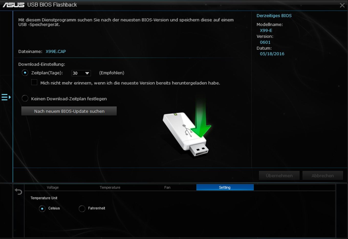The image size is (348, 239).
Task: Click the back arrow icon
Action: coord(18,191)
